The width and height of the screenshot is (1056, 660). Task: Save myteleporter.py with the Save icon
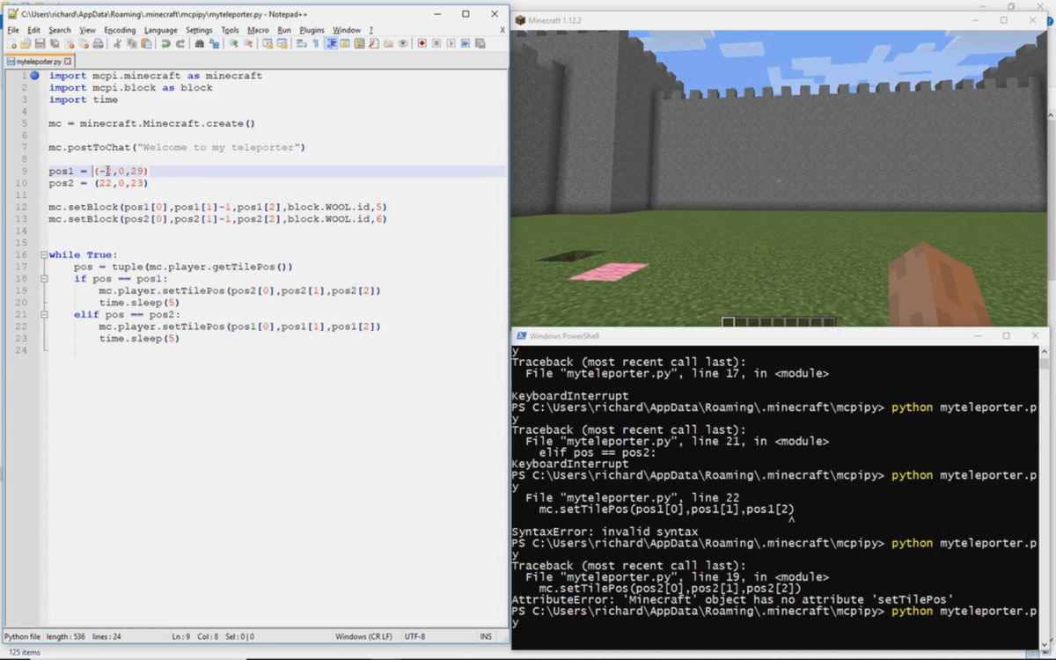(39, 43)
